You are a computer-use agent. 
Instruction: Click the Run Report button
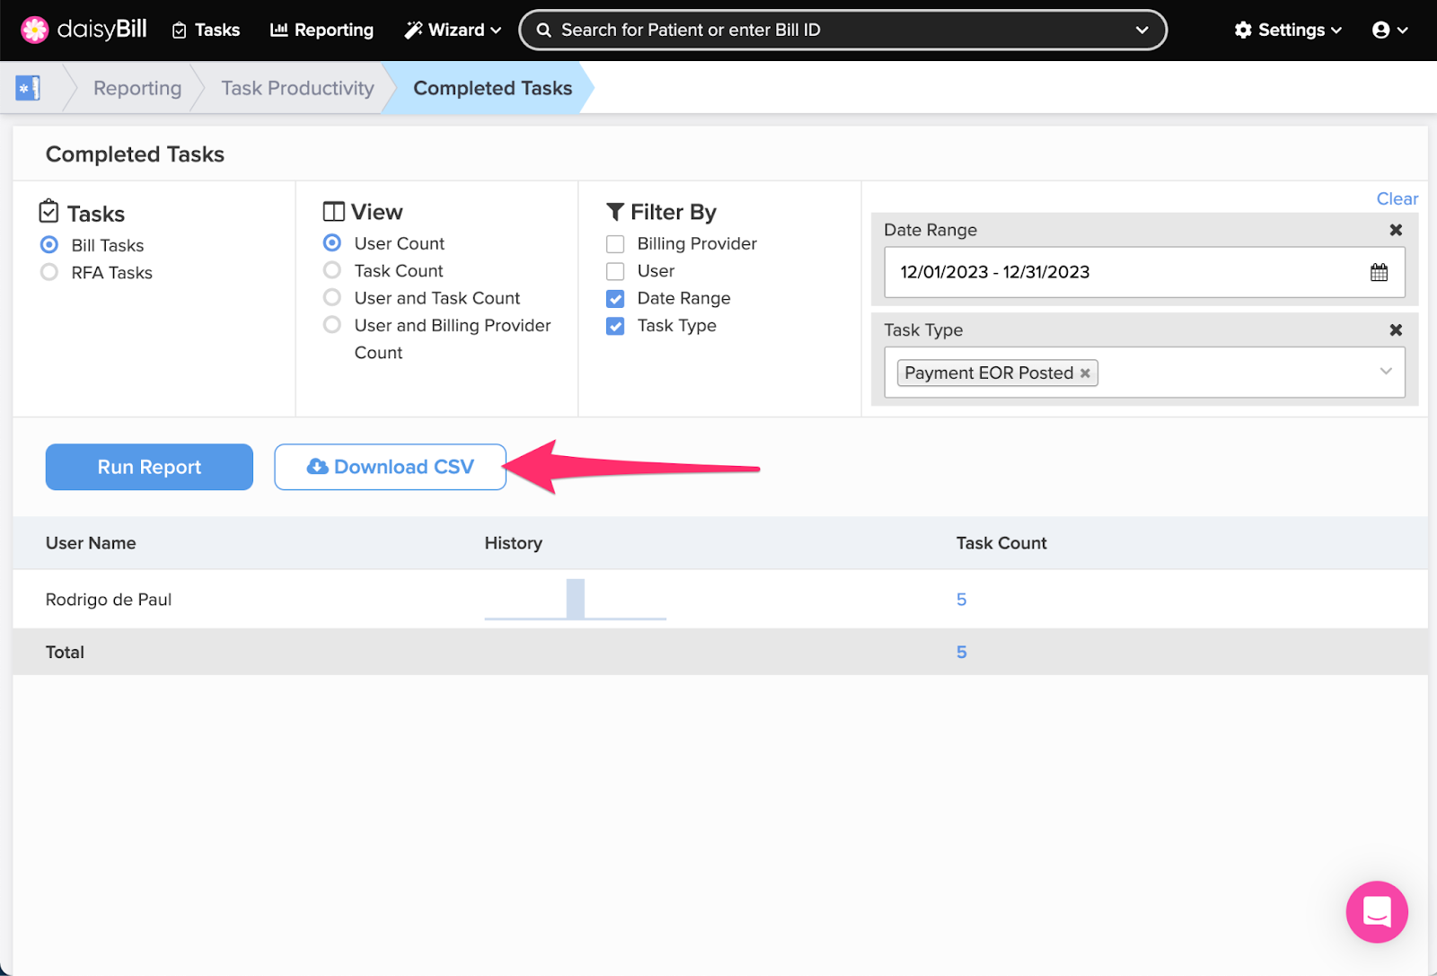point(149,467)
